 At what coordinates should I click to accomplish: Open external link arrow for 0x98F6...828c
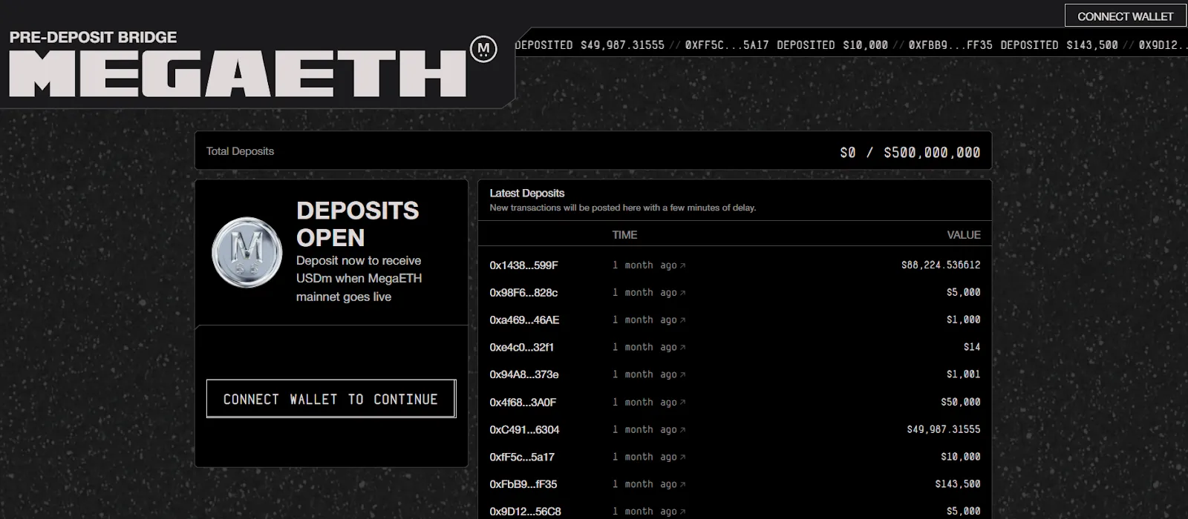683,293
